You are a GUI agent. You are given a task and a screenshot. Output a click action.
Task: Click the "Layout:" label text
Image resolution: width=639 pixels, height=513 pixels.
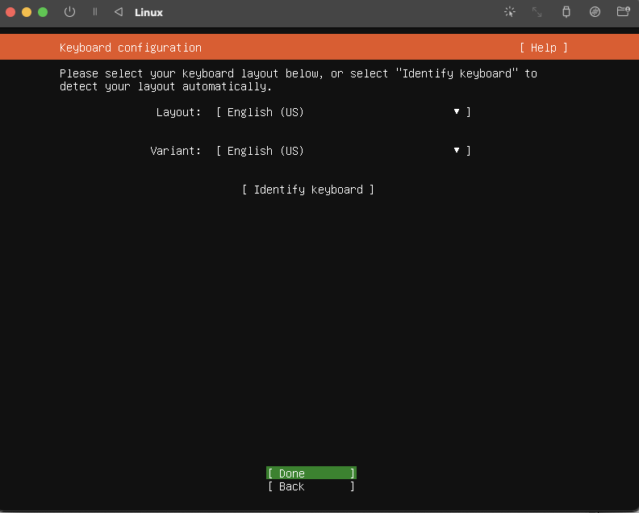[178, 112]
